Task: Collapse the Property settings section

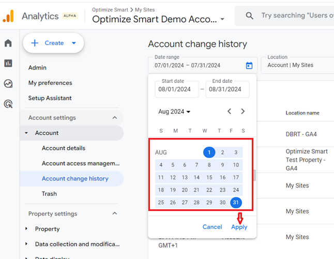Action: click(x=115, y=213)
